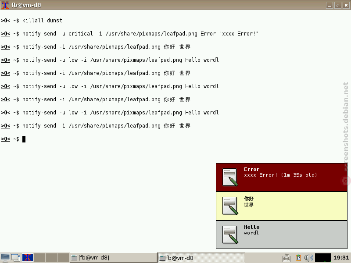Dismiss the yellow 你好 世界 notification
The height and width of the screenshot is (263, 351).
(x=282, y=206)
